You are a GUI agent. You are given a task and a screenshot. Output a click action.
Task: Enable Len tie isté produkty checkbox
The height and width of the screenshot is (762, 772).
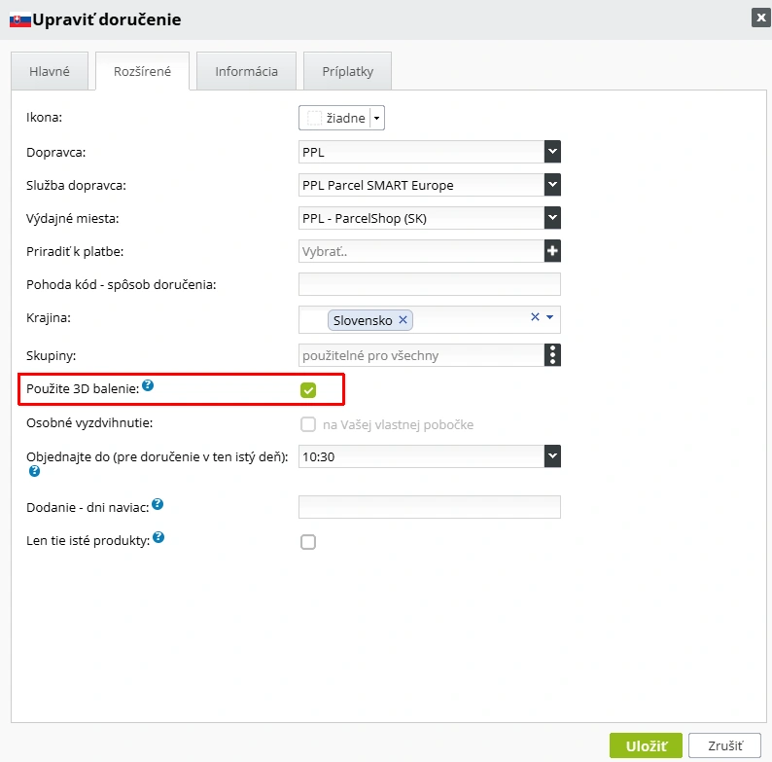tap(308, 542)
